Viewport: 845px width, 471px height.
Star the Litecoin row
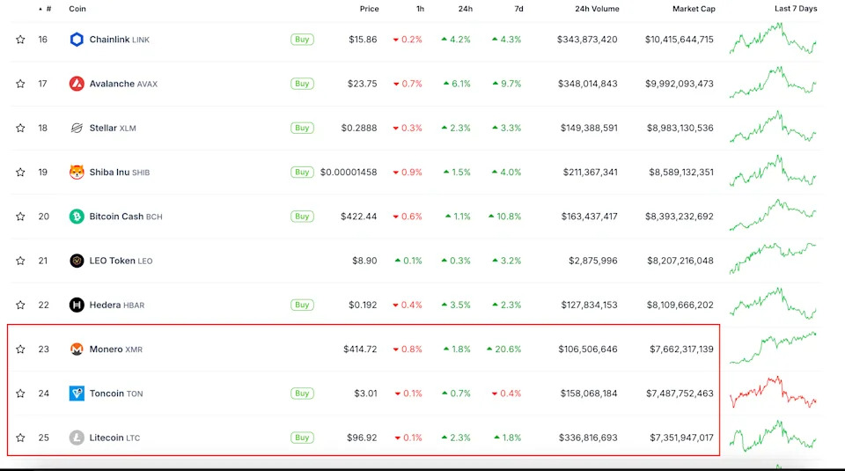20,437
